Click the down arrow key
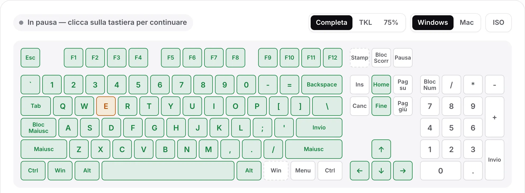 click(x=381, y=171)
